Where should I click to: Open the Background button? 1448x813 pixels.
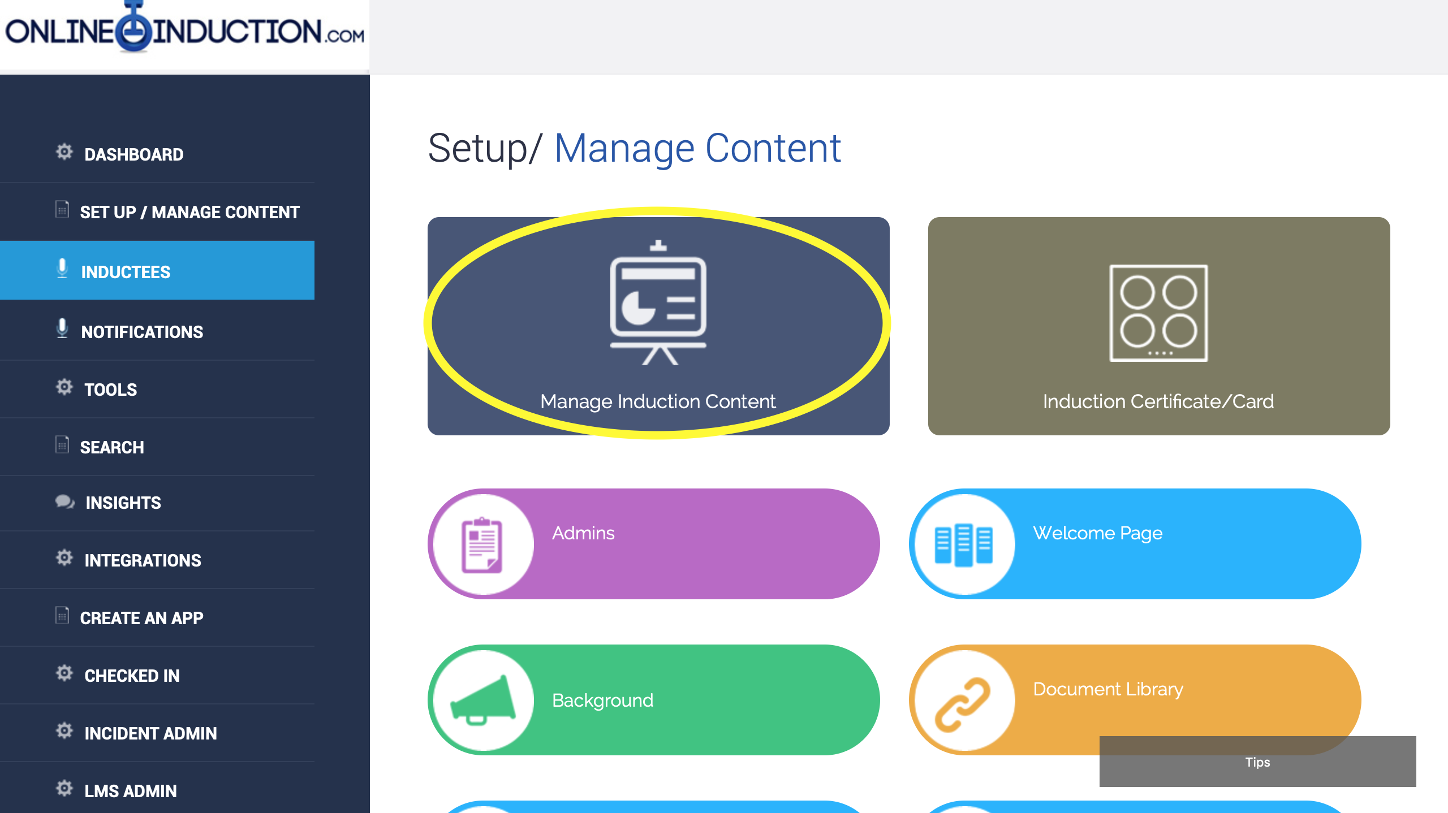(654, 700)
